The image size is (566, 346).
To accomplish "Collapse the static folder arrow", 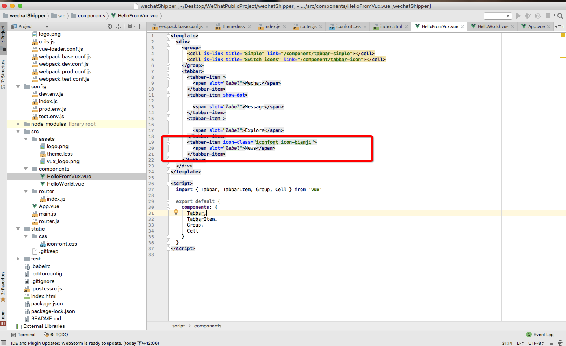I will [x=18, y=229].
